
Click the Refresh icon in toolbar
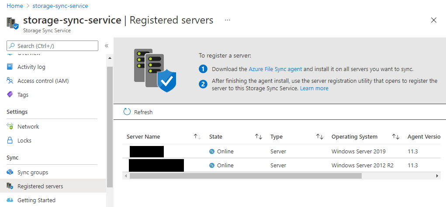(127, 112)
